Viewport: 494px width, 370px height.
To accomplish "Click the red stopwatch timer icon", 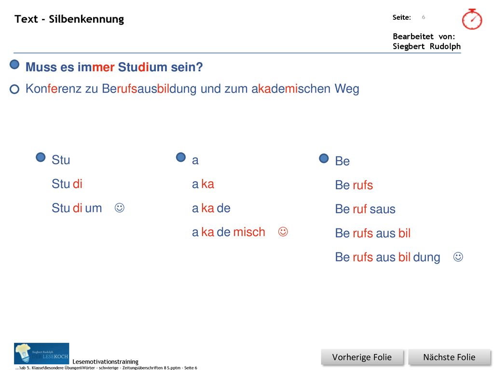I will click(x=472, y=19).
